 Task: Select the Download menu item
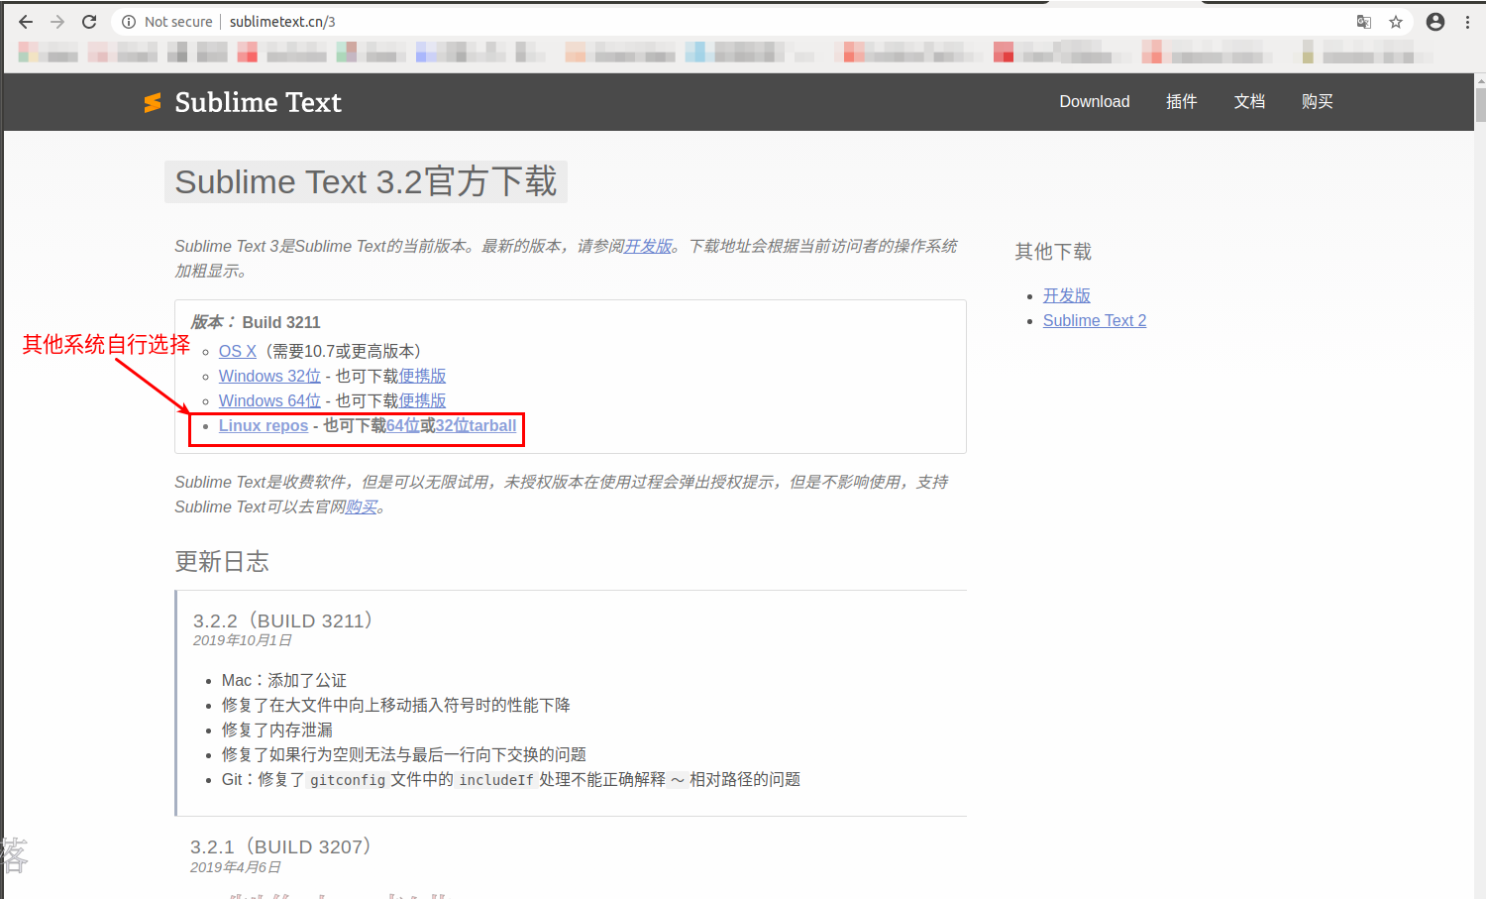click(x=1094, y=101)
